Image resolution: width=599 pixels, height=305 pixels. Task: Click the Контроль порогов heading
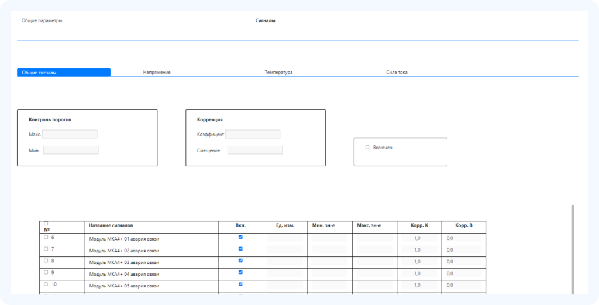(x=50, y=119)
